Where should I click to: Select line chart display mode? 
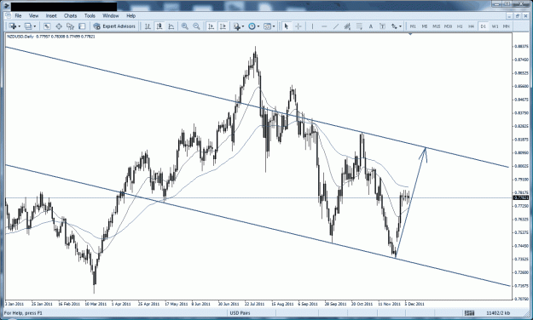click(x=171, y=26)
